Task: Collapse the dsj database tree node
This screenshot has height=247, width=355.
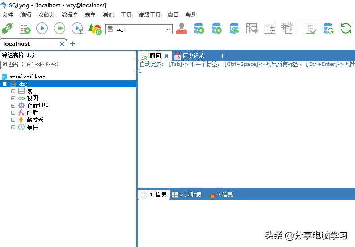Action: pos(5,84)
